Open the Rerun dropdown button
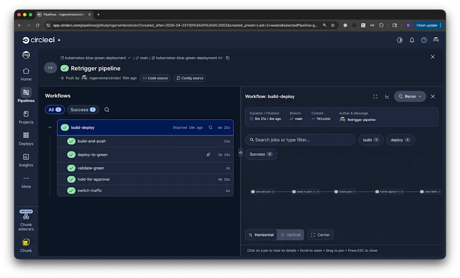Screen dimensions: 460x278 pyautogui.click(x=410, y=96)
